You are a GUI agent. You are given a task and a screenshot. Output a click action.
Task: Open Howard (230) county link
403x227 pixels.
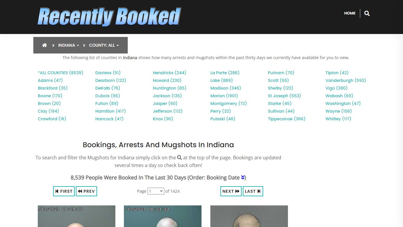[167, 80]
